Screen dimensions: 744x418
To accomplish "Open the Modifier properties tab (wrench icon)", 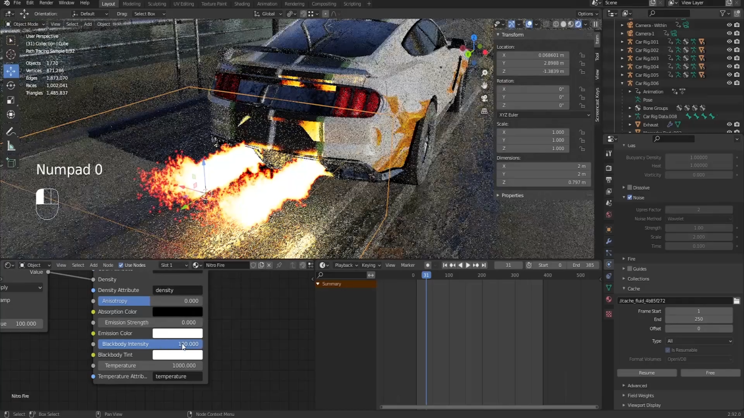I will click(x=609, y=241).
